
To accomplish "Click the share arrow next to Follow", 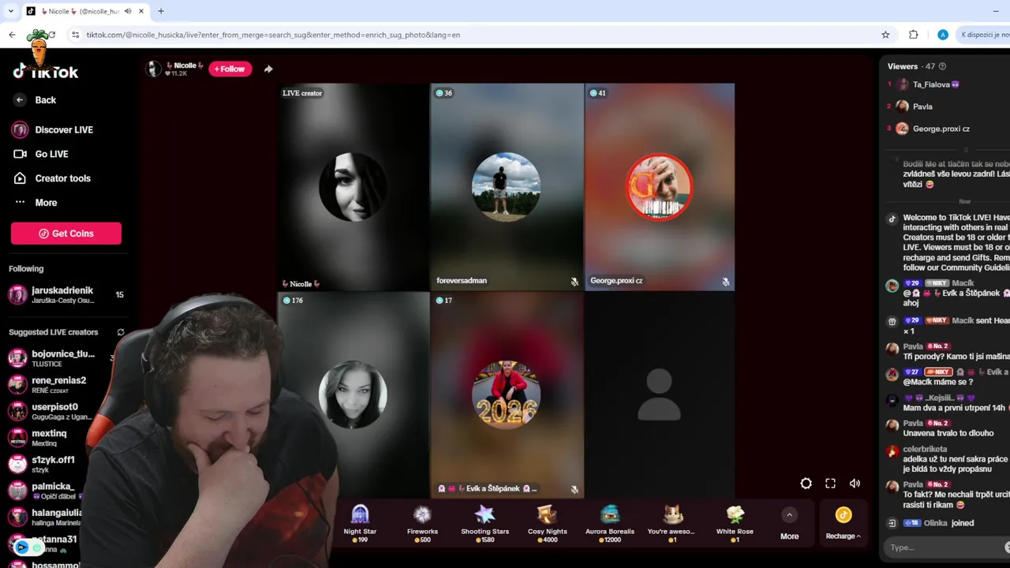I will (268, 69).
